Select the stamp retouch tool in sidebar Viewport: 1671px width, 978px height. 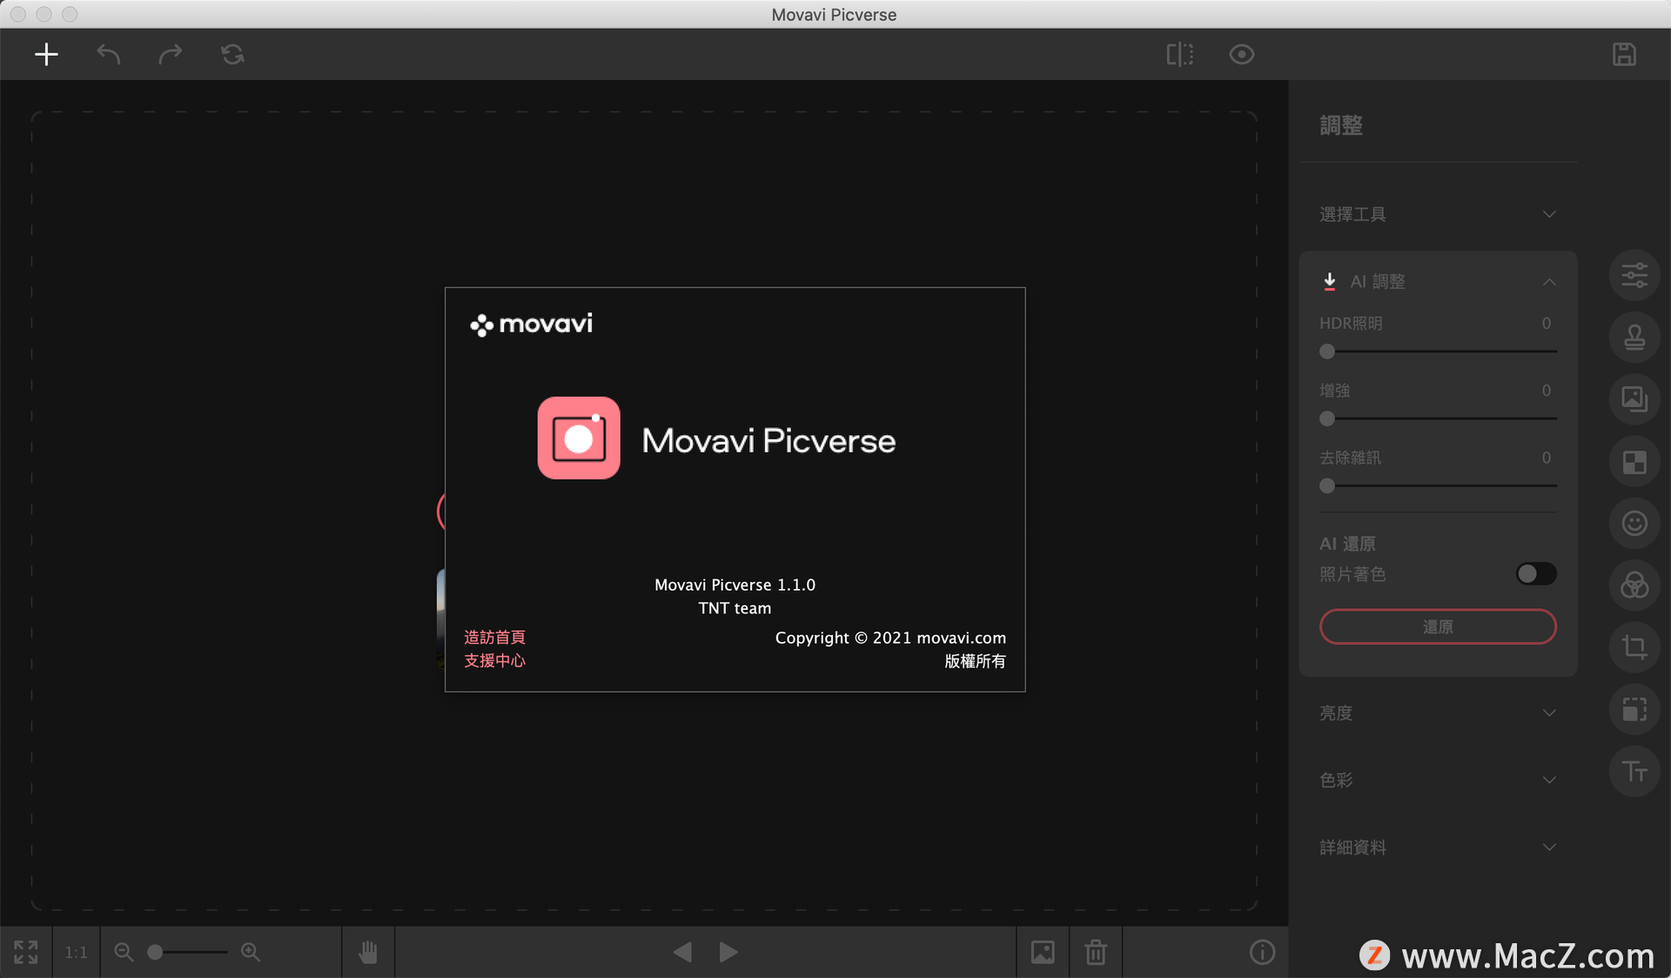1634,338
